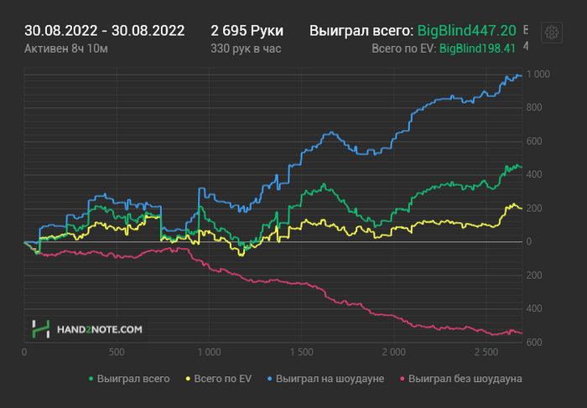Viewport: 587px width, 408px height.
Task: Toggle the 'Выиграл на шоудауне' legend series
Action: click(325, 379)
